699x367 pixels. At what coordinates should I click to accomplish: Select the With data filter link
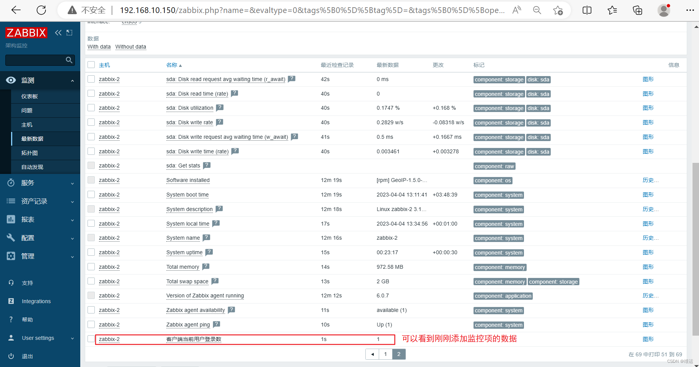pyautogui.click(x=99, y=47)
